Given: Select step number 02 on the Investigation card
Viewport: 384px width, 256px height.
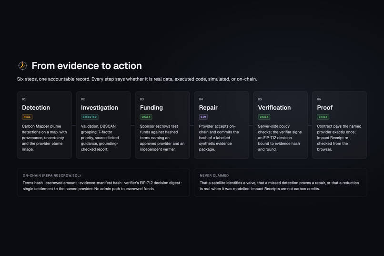Looking at the screenshot, I should (83, 99).
